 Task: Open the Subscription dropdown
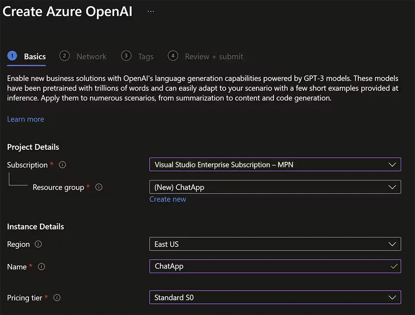pyautogui.click(x=275, y=164)
